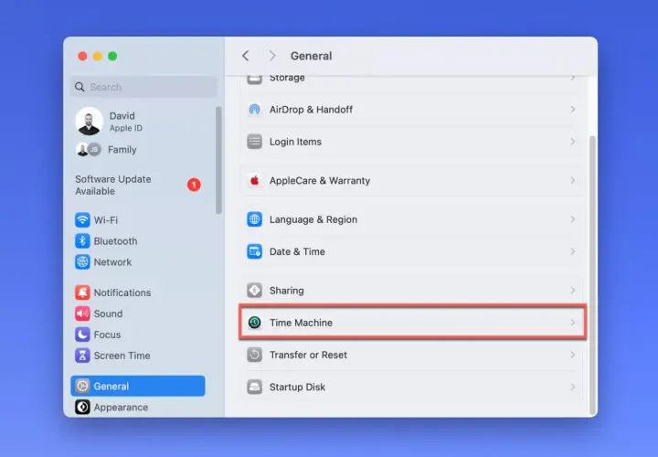Screen dimensions: 658x457
Task: Open Language & Region label
Action: coord(313,219)
